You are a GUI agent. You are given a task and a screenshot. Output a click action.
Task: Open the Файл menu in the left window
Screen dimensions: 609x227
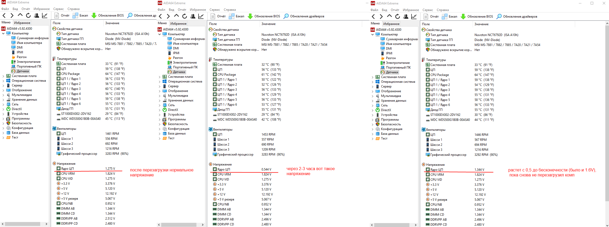click(5, 9)
